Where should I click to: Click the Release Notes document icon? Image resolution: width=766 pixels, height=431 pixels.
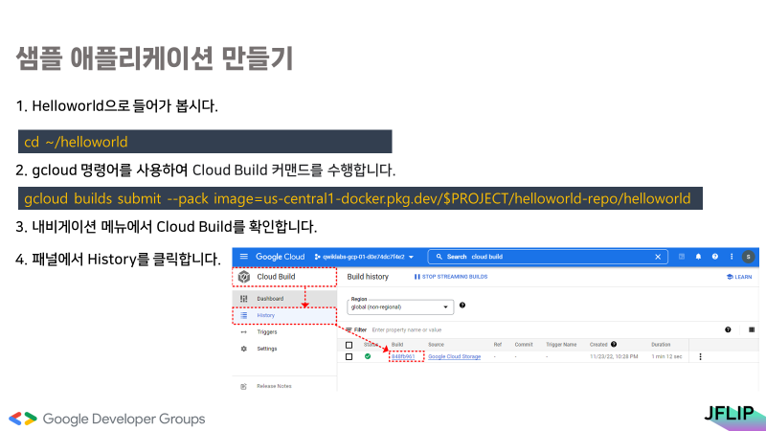coord(244,386)
